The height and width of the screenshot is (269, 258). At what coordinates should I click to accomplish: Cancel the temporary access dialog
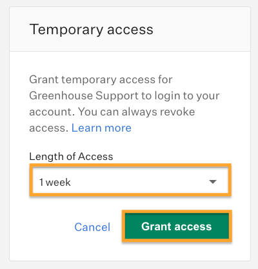click(92, 227)
